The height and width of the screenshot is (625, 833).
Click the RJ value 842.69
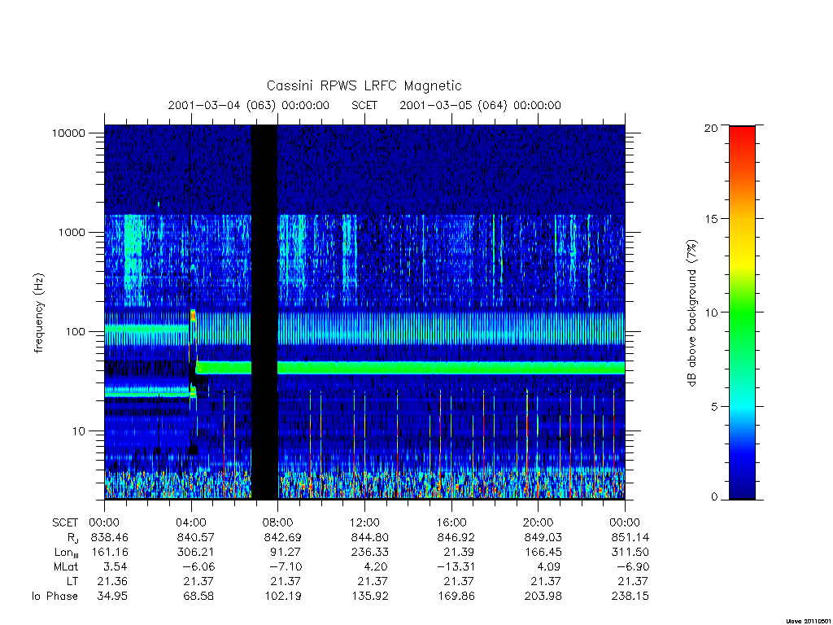[282, 537]
